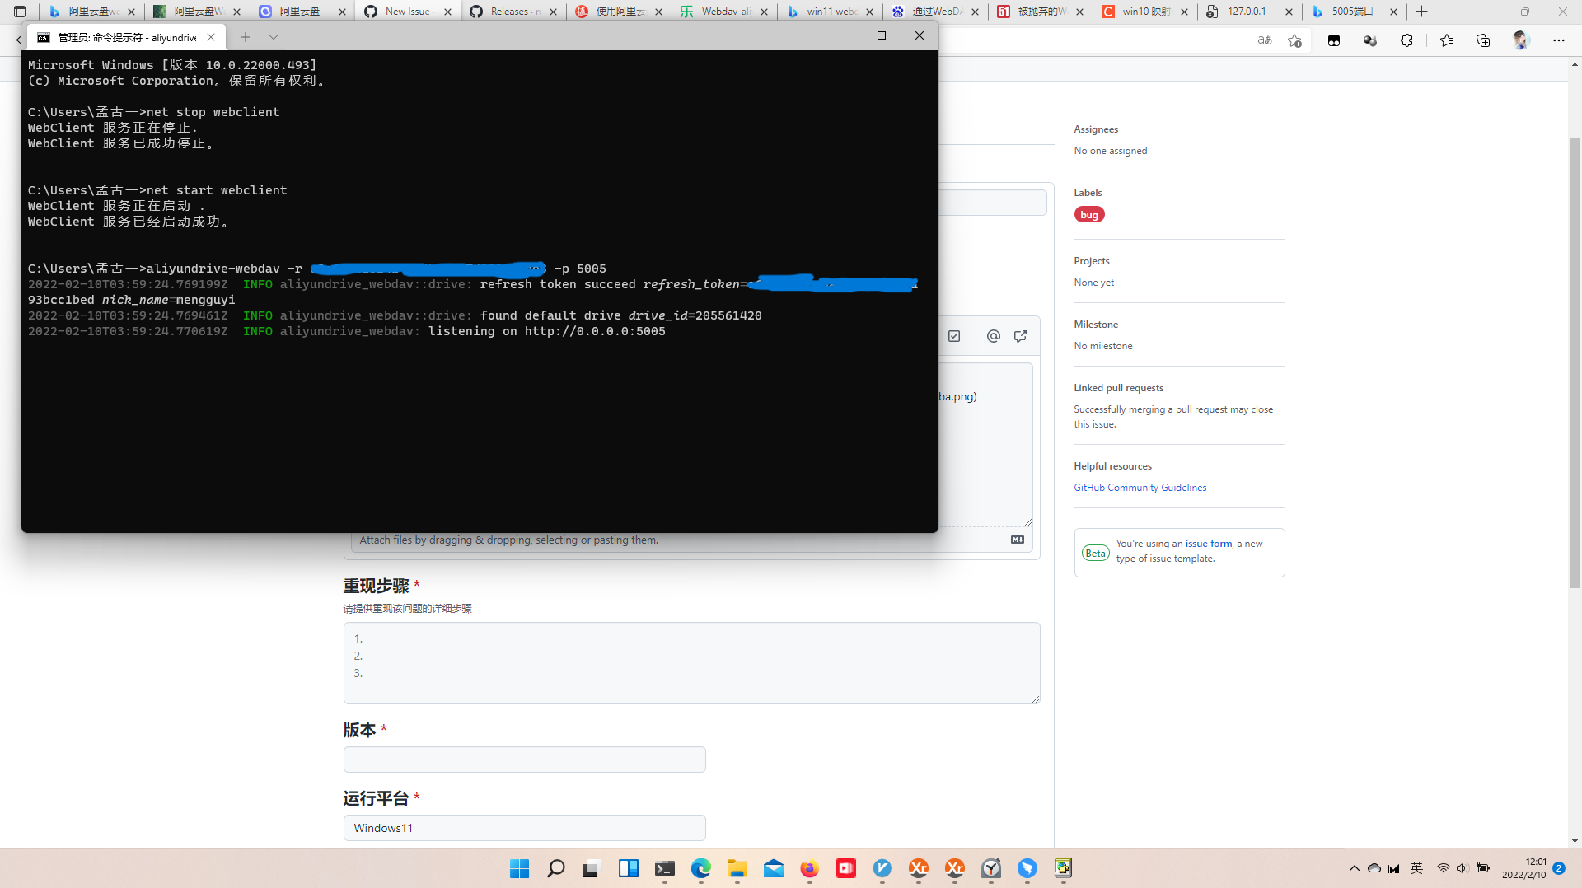Click the translate icon in the address bar
This screenshot has height=888, width=1582.
[x=1264, y=40]
